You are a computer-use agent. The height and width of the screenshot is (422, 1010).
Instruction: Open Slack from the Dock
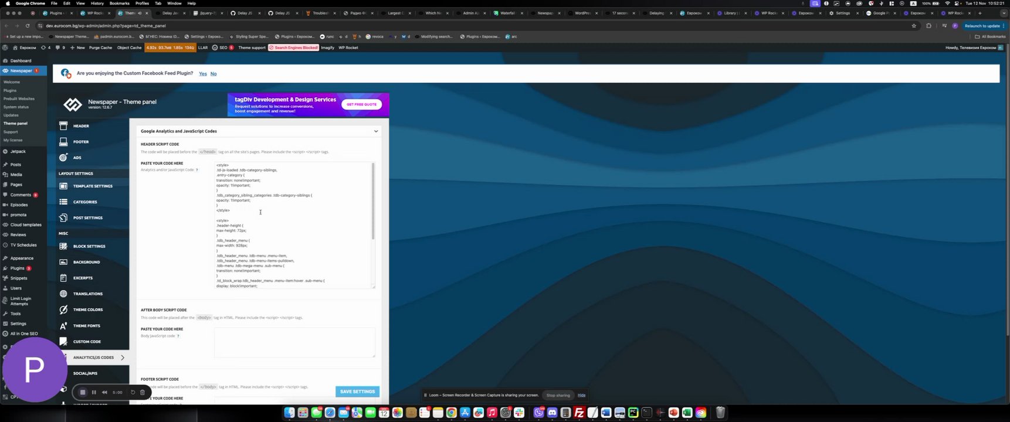point(518,413)
